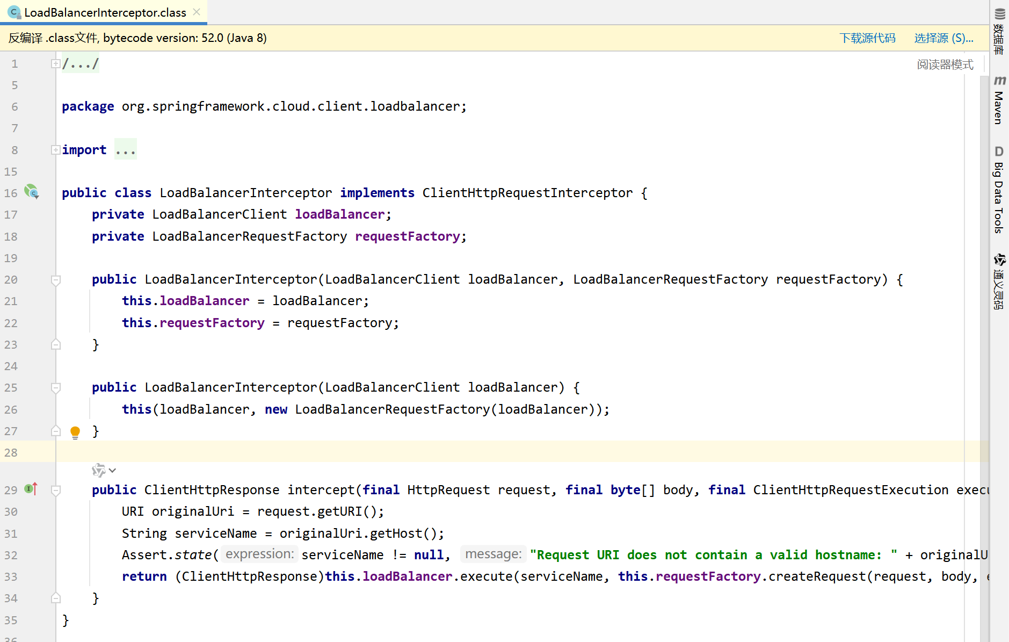Click the package name org.springframework.cloud.client.loadbalancer

pyautogui.click(x=291, y=106)
